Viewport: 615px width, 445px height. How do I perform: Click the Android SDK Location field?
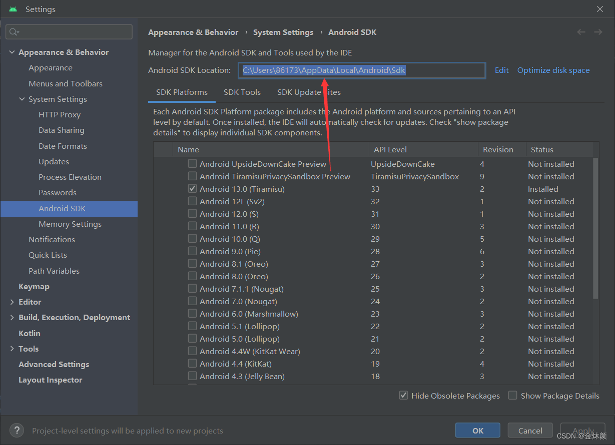click(362, 70)
